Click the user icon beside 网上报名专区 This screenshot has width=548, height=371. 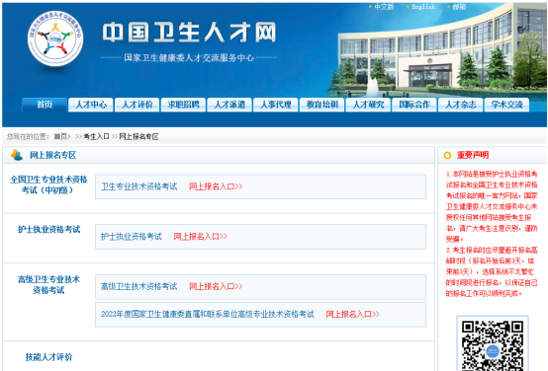[x=17, y=155]
